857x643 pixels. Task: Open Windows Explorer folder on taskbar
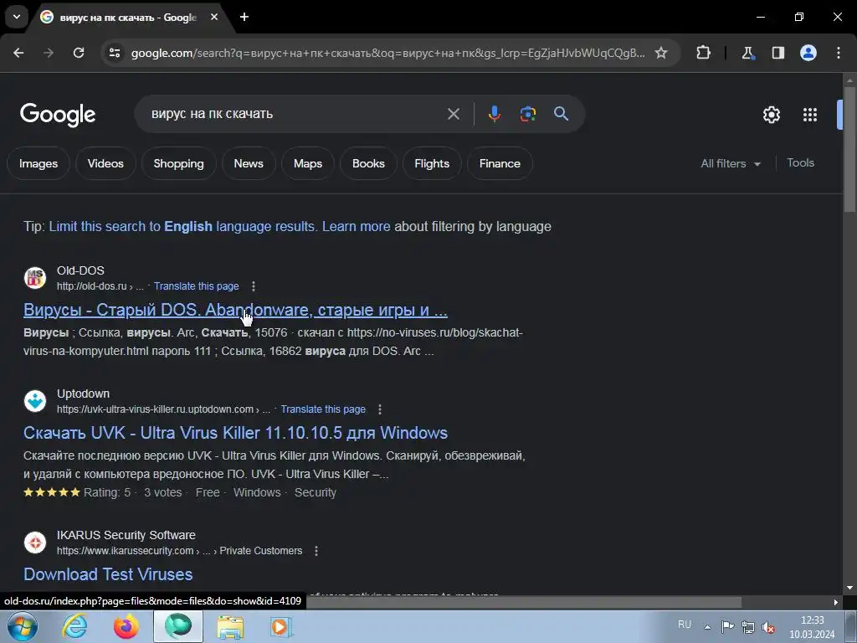click(231, 626)
